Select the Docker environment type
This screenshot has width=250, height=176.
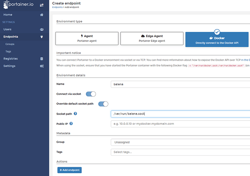(217, 40)
